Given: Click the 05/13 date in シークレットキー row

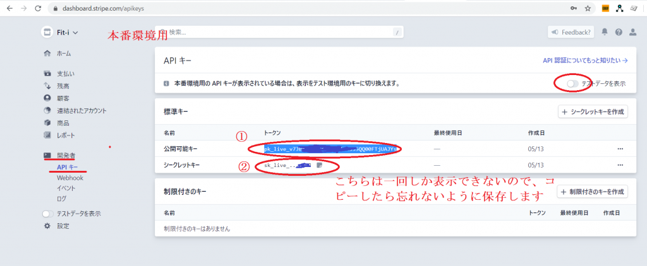Looking at the screenshot, I should point(536,165).
